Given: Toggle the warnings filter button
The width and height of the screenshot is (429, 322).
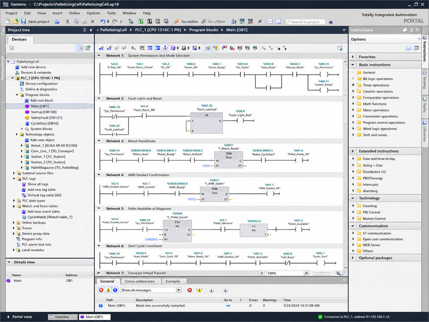Looking at the screenshot, I should 108,290.
